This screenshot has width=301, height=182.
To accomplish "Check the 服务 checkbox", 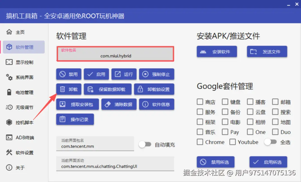I will [200, 112].
